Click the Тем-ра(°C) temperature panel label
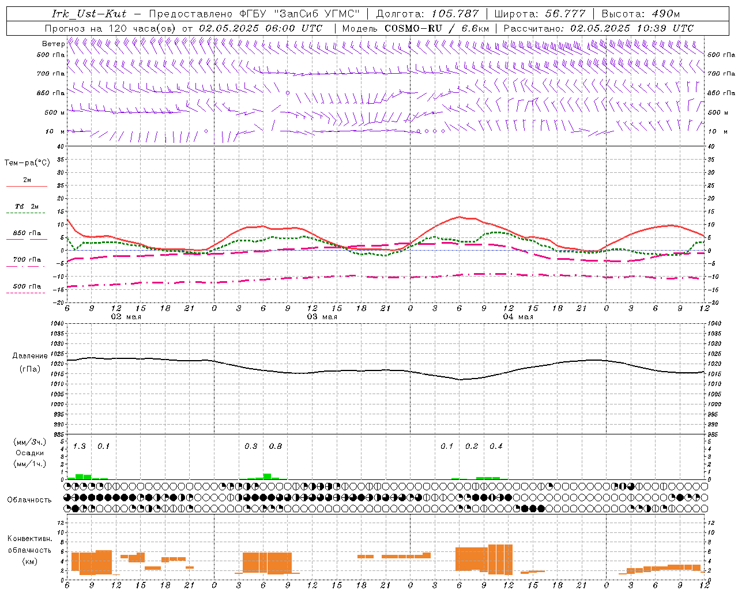Image resolution: width=738 pixels, height=590 pixels. 27,163
